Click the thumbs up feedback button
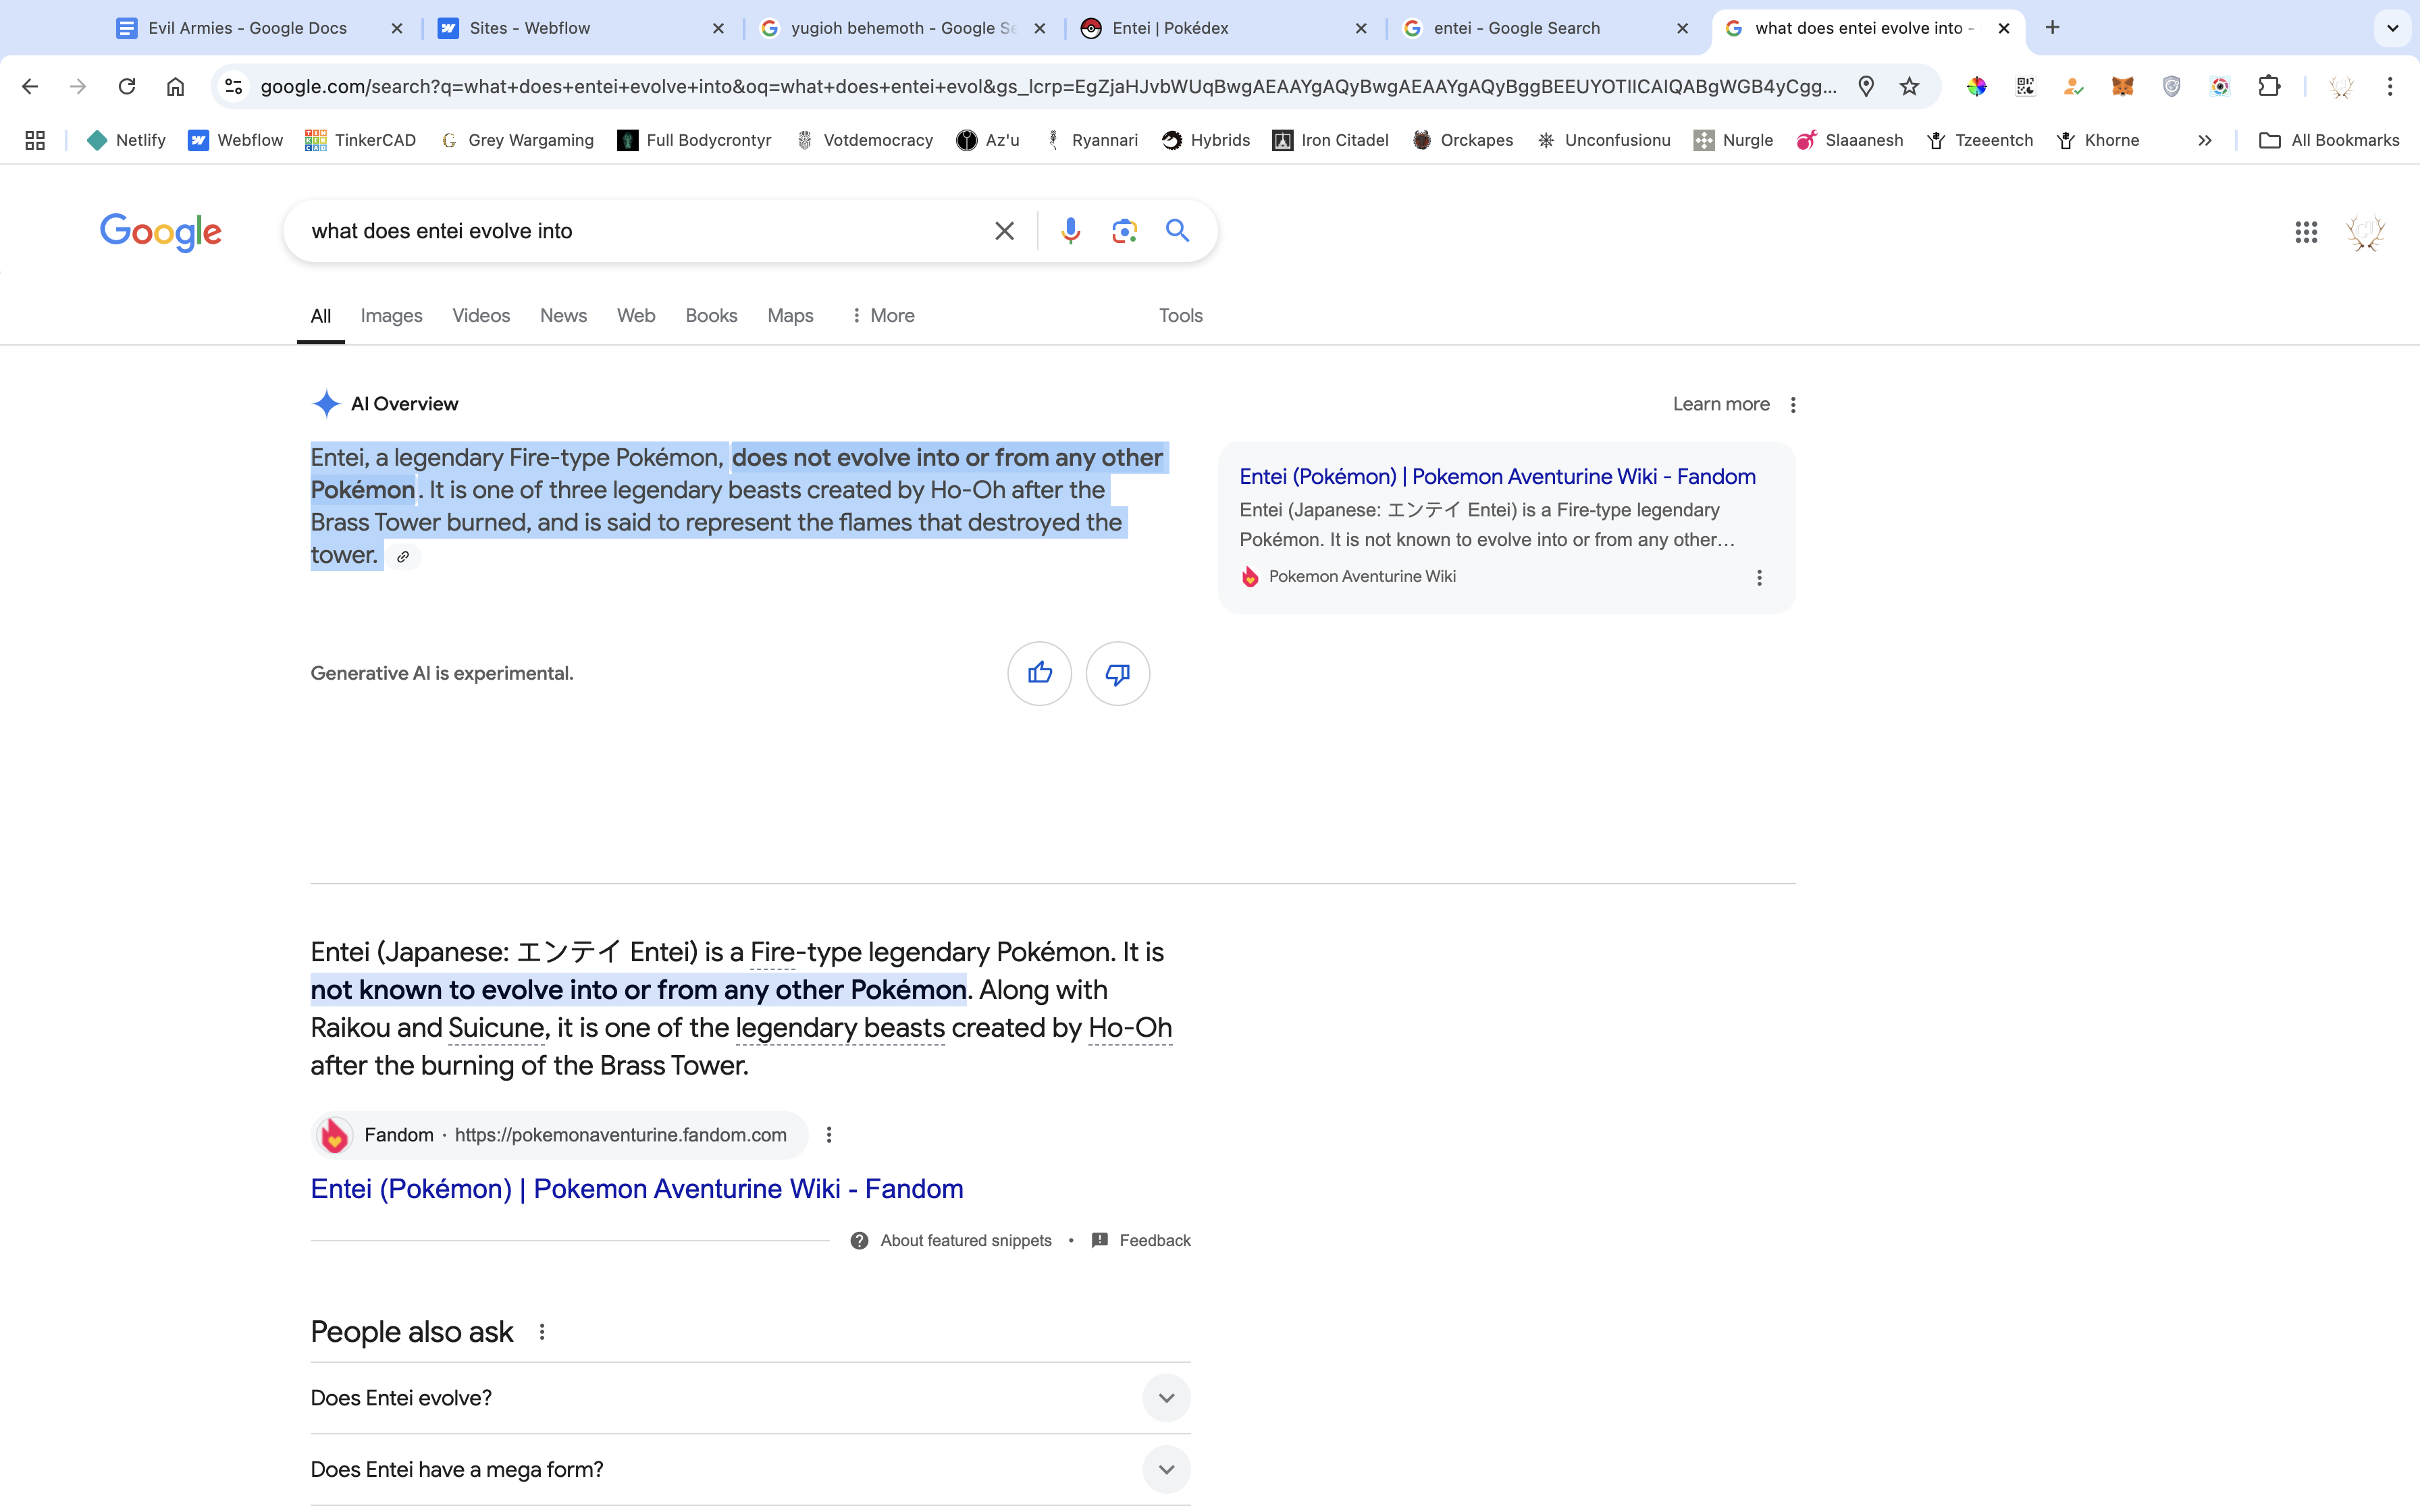Viewport: 2420px width, 1512px height. 1039,673
